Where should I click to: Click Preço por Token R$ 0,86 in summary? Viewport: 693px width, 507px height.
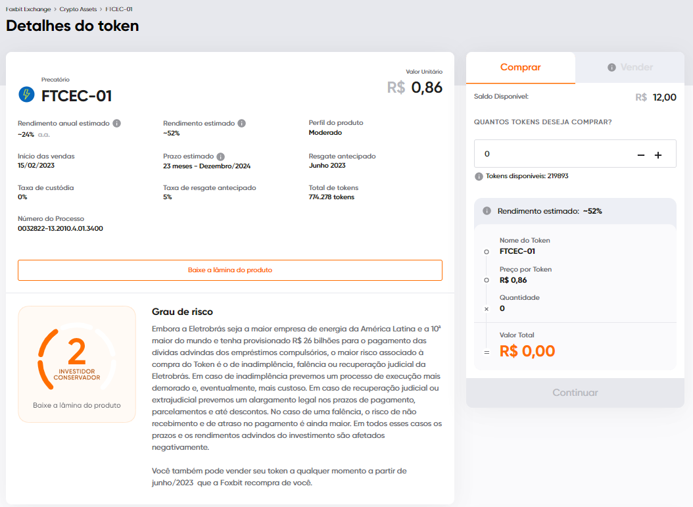point(513,280)
